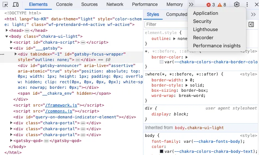
Task: Click the word-wrap break-word value
Action: point(191,96)
